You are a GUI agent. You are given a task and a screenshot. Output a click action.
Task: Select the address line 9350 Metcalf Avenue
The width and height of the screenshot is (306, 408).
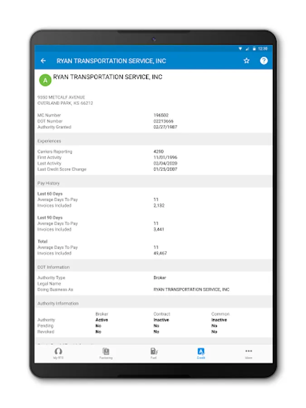click(x=61, y=97)
